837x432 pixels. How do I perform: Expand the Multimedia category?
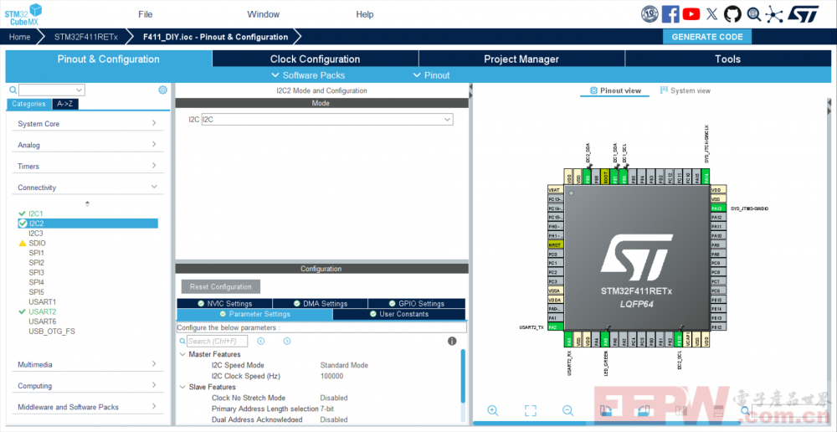point(88,364)
